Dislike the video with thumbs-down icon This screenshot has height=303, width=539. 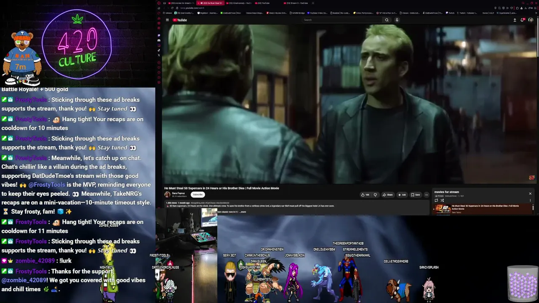(x=375, y=195)
